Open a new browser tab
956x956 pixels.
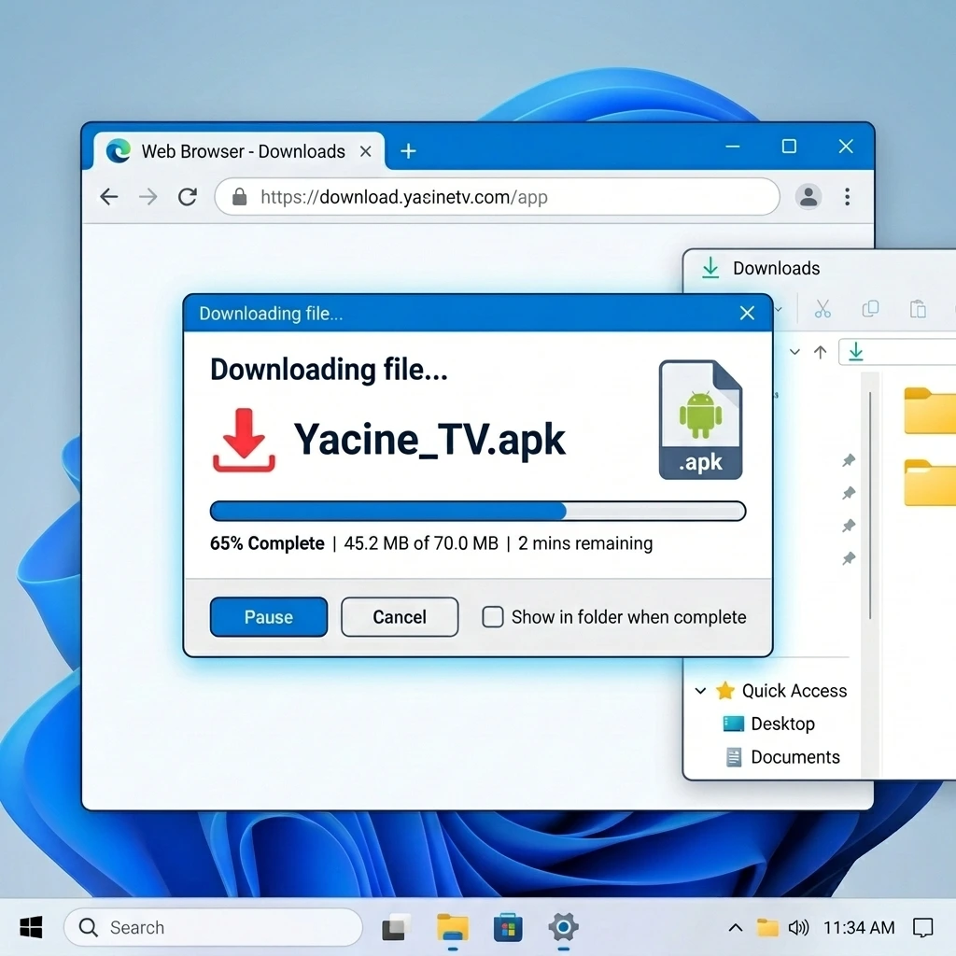pos(408,151)
